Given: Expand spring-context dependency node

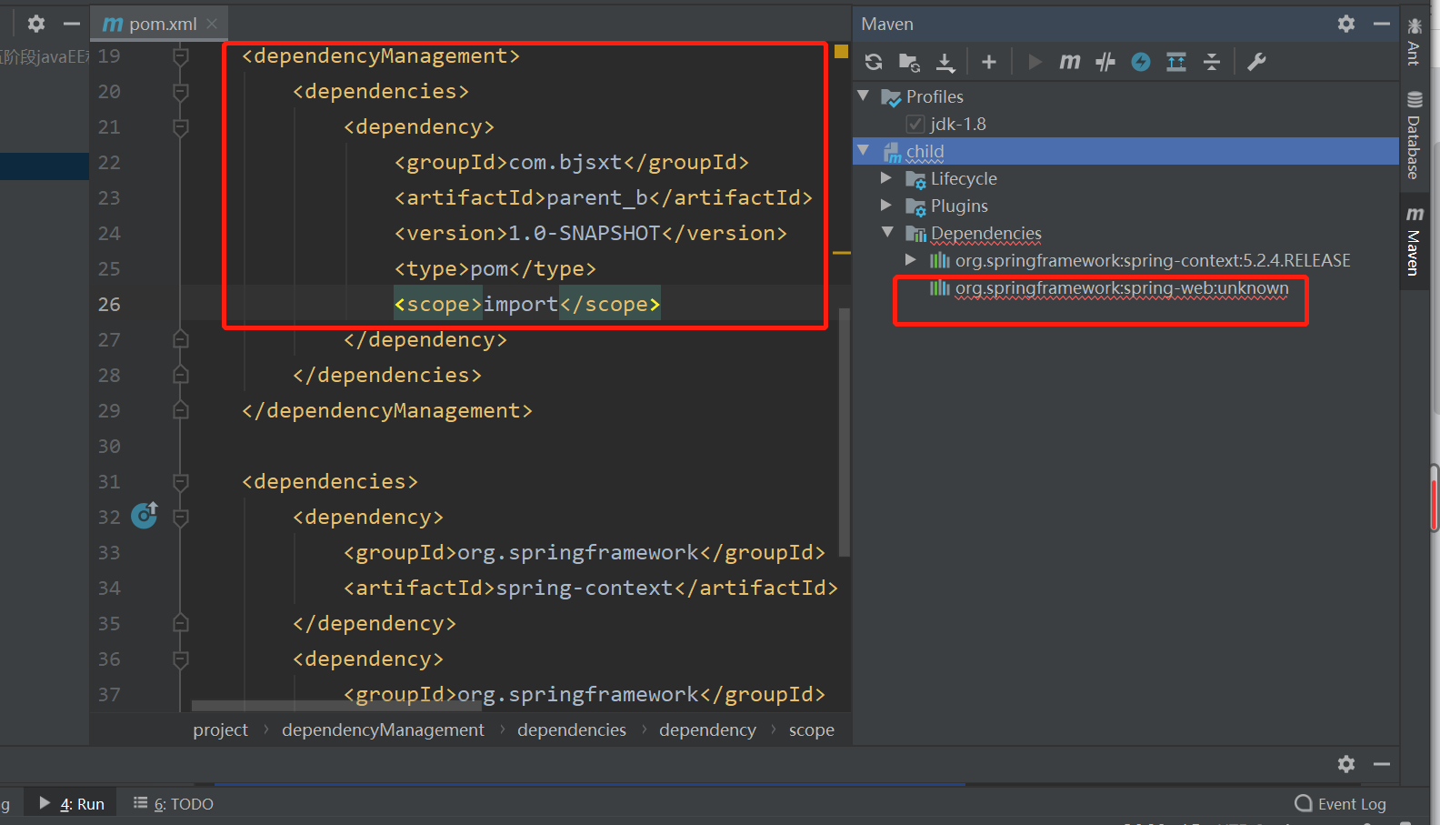Looking at the screenshot, I should (911, 259).
